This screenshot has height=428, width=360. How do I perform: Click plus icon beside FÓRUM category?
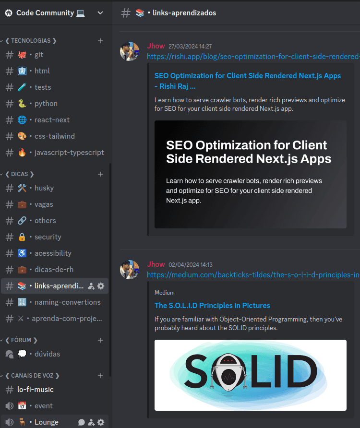[x=100, y=340]
